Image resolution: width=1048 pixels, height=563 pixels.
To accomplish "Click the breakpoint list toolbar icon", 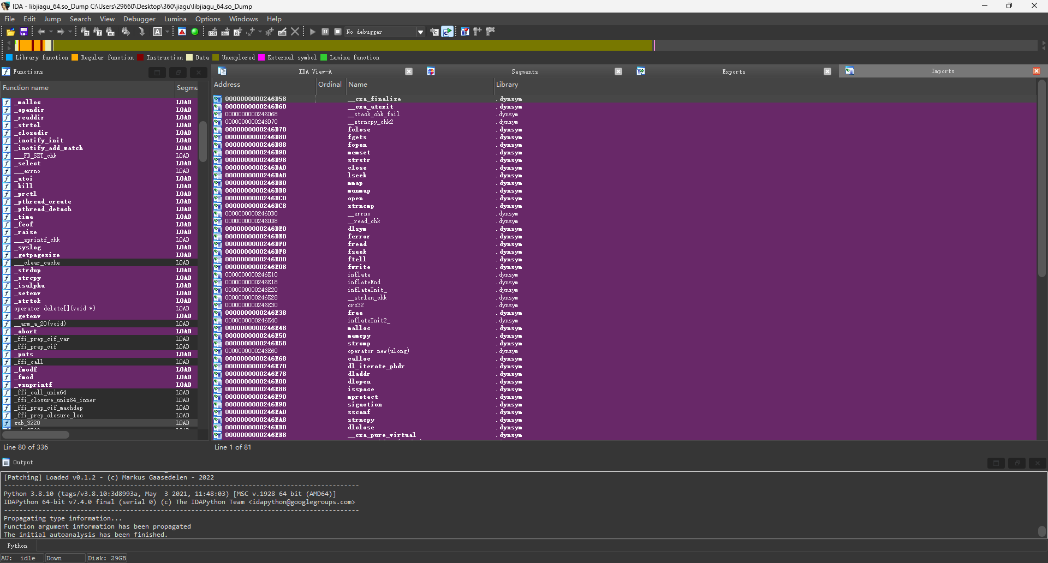I will click(x=465, y=32).
